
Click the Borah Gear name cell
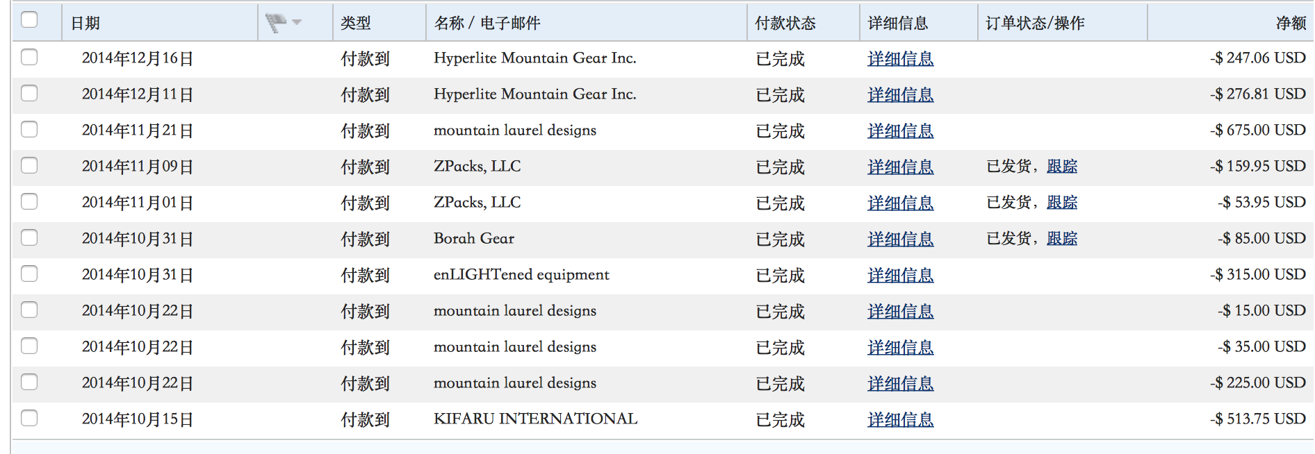pos(474,239)
